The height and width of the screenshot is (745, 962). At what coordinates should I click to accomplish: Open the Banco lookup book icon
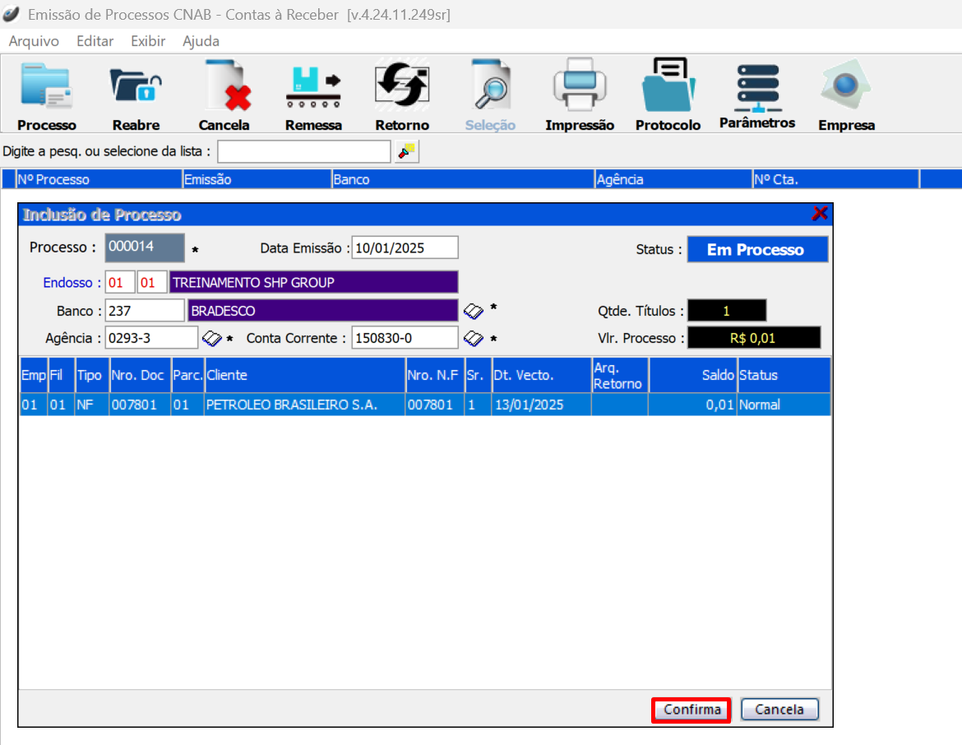474,310
